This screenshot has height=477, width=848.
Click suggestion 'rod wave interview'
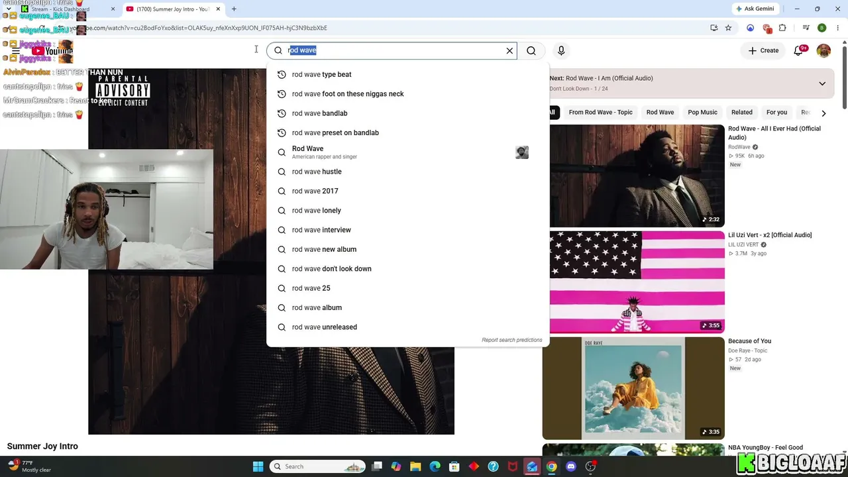407,230
